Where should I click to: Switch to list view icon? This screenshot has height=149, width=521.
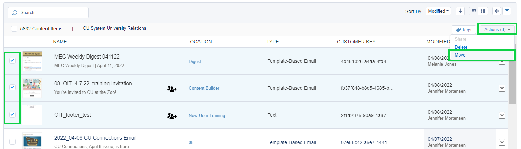click(474, 11)
